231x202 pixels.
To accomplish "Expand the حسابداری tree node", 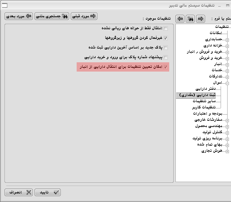I will pyautogui.click(x=227, y=40).
